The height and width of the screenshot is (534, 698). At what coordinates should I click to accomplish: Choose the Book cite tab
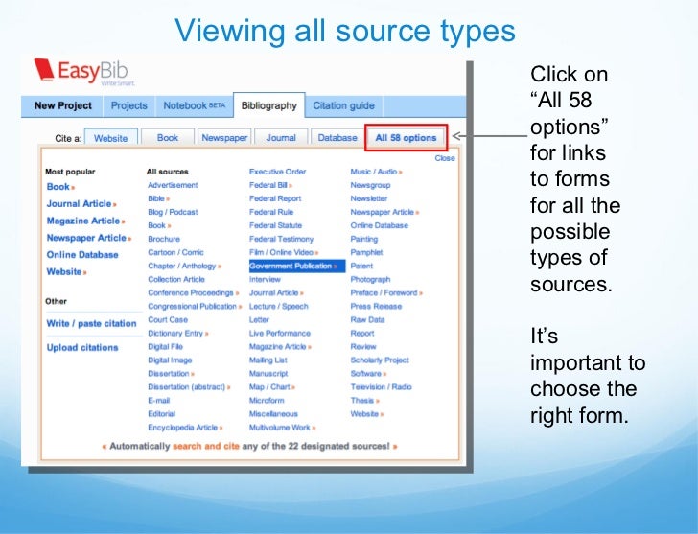point(168,138)
